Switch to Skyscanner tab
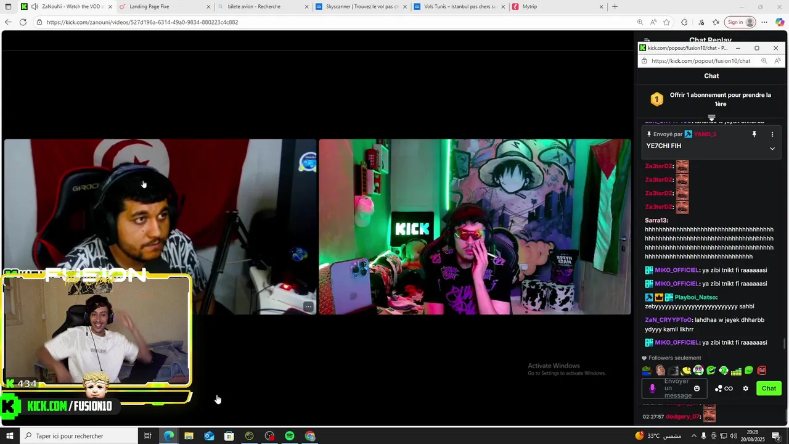 pos(361,7)
